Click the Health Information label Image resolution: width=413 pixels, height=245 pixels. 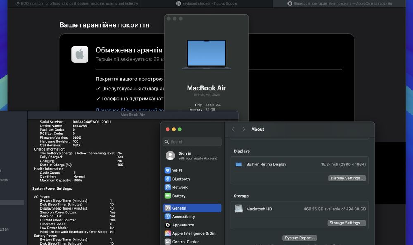click(49, 169)
